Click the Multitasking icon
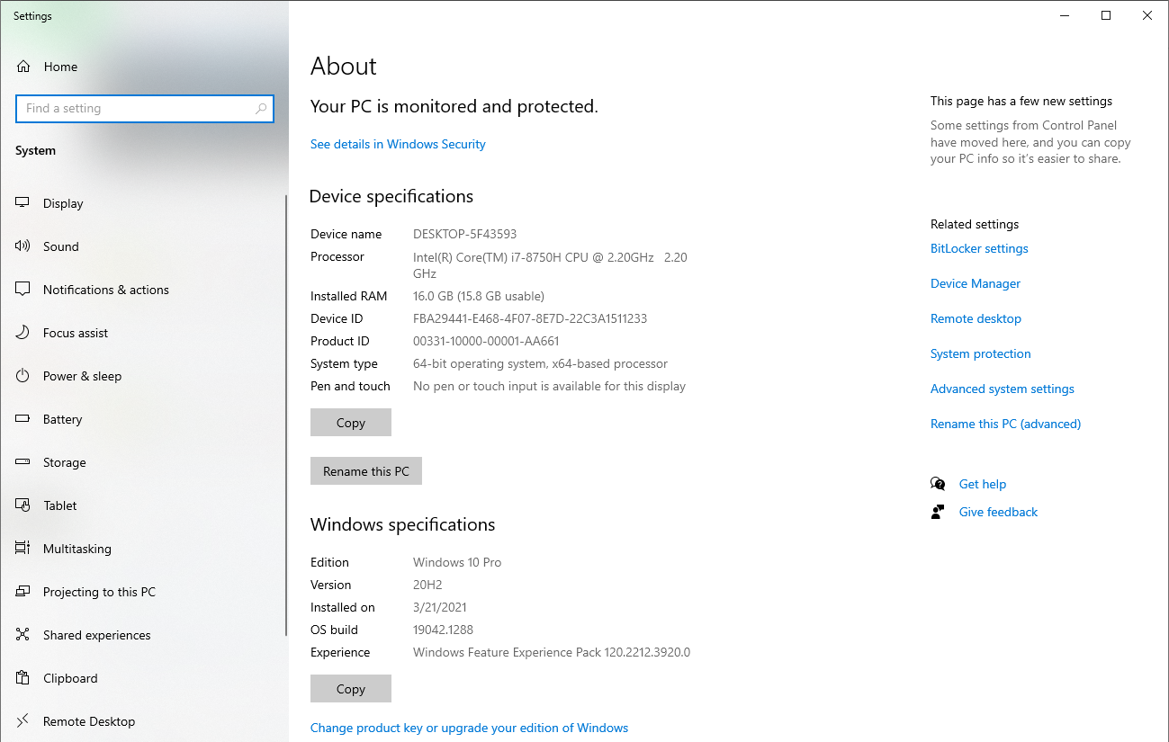 click(x=23, y=549)
